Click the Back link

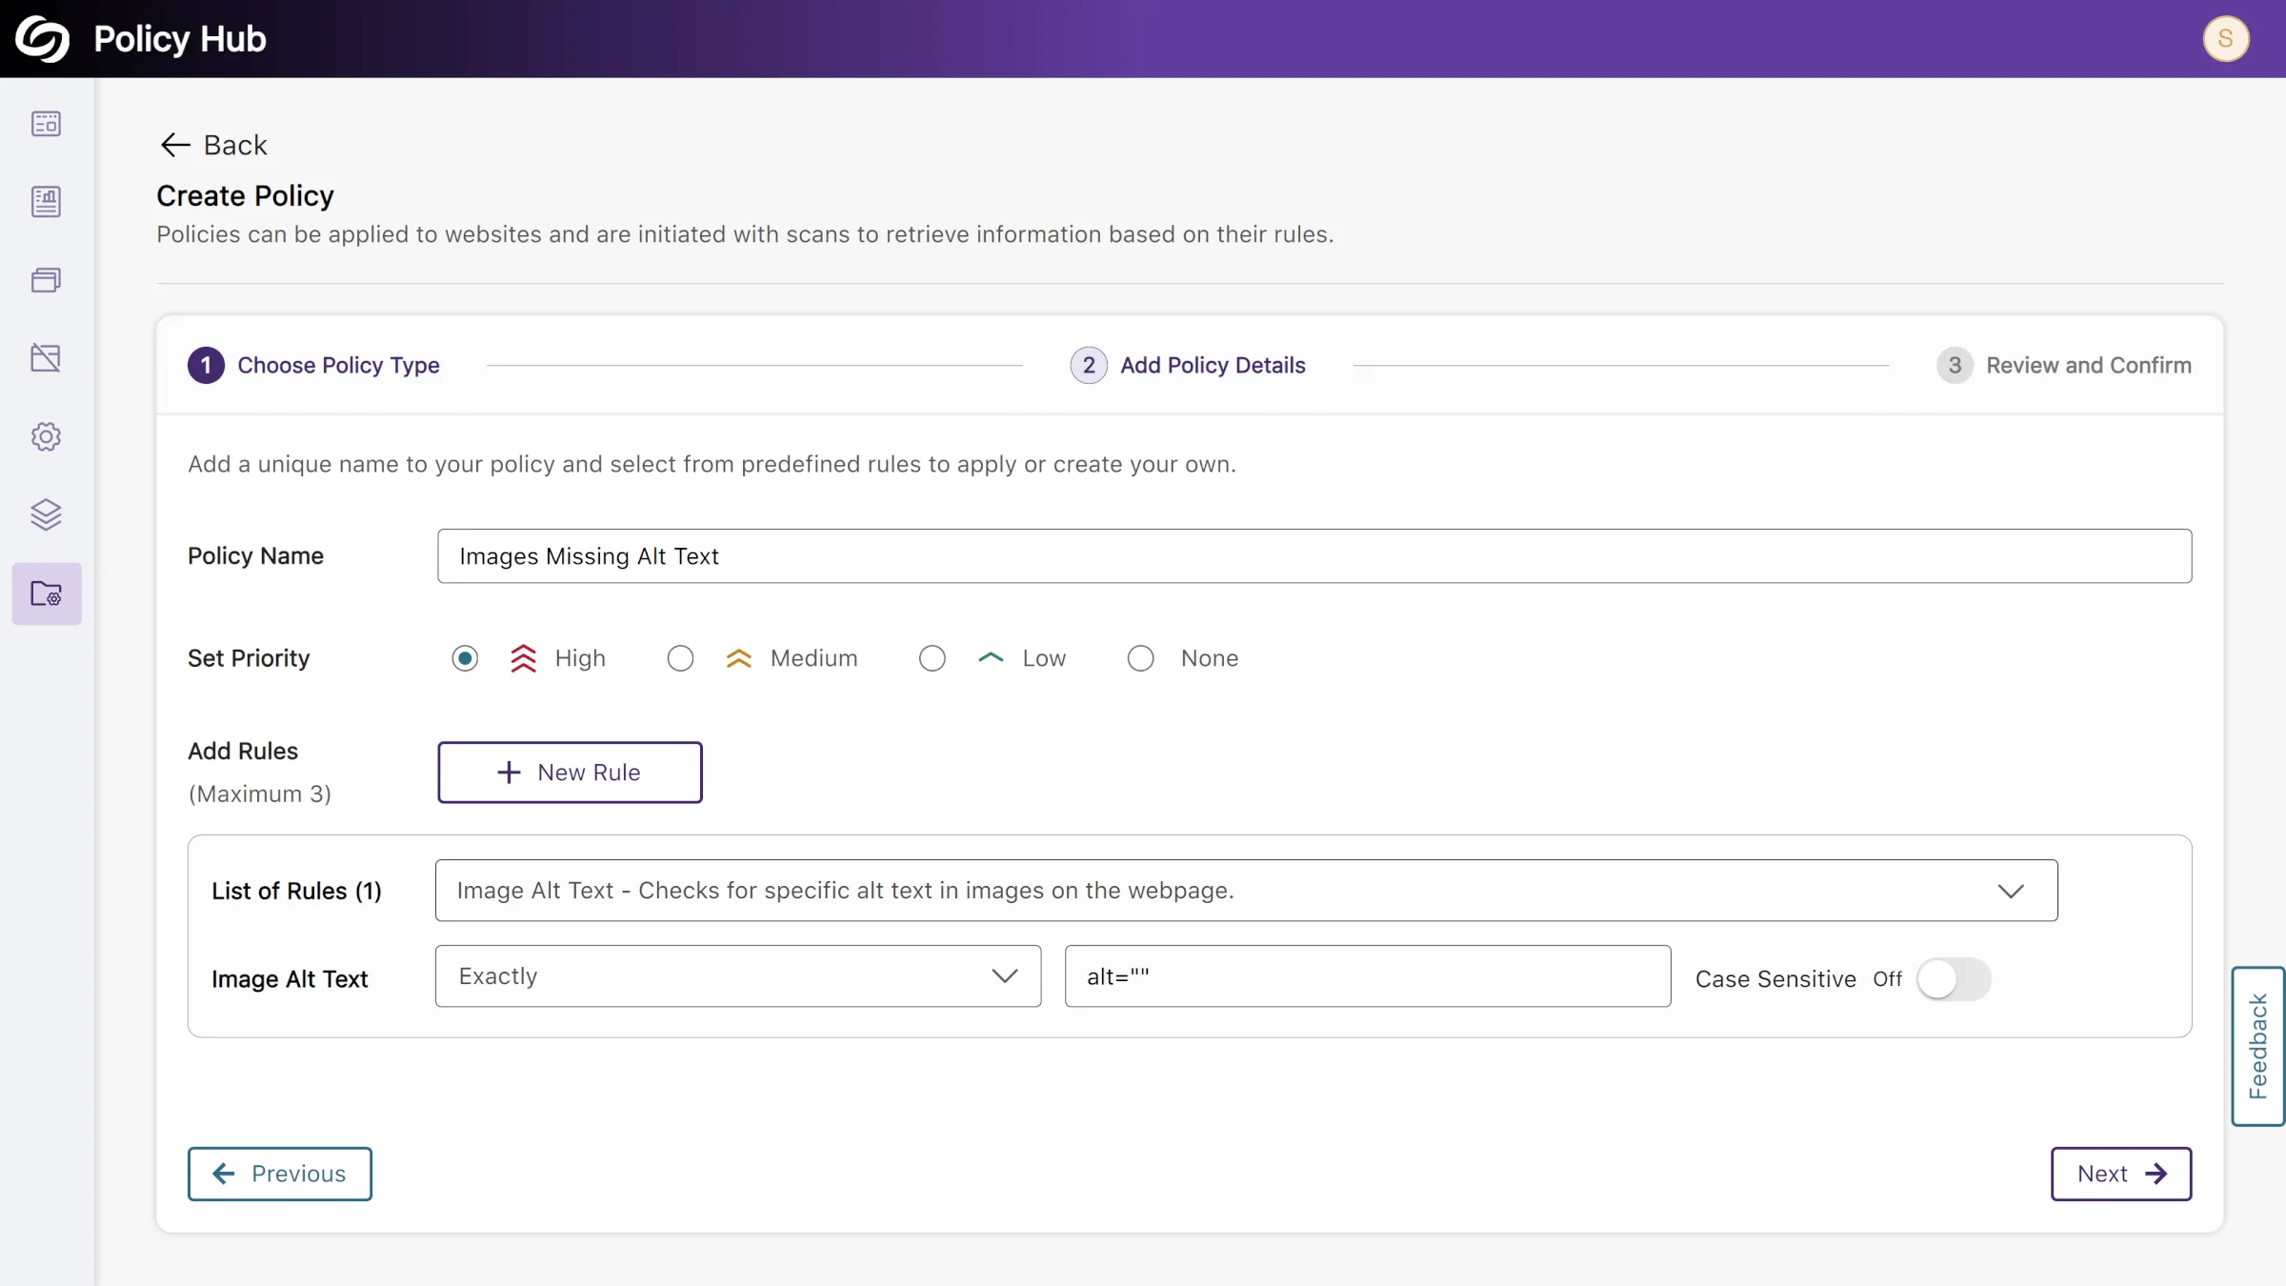click(x=213, y=145)
